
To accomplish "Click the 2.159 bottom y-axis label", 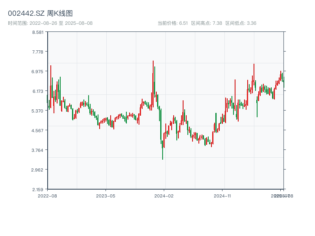I will point(38,189).
